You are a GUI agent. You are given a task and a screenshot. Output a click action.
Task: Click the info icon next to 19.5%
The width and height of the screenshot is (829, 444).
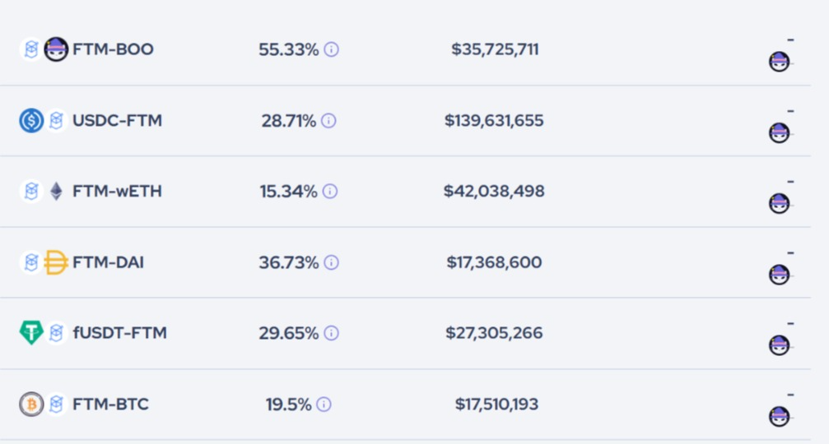(x=324, y=405)
